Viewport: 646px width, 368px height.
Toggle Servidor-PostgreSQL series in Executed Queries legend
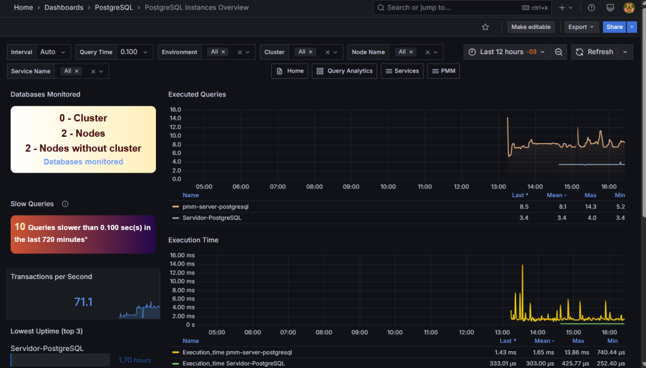(x=211, y=218)
